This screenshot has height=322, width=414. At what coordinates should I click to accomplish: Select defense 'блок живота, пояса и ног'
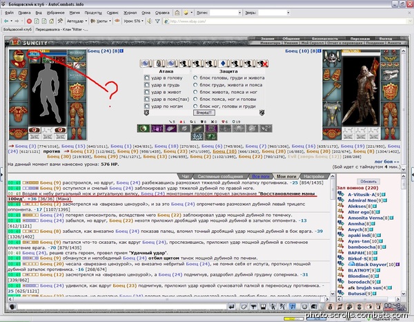(x=195, y=92)
